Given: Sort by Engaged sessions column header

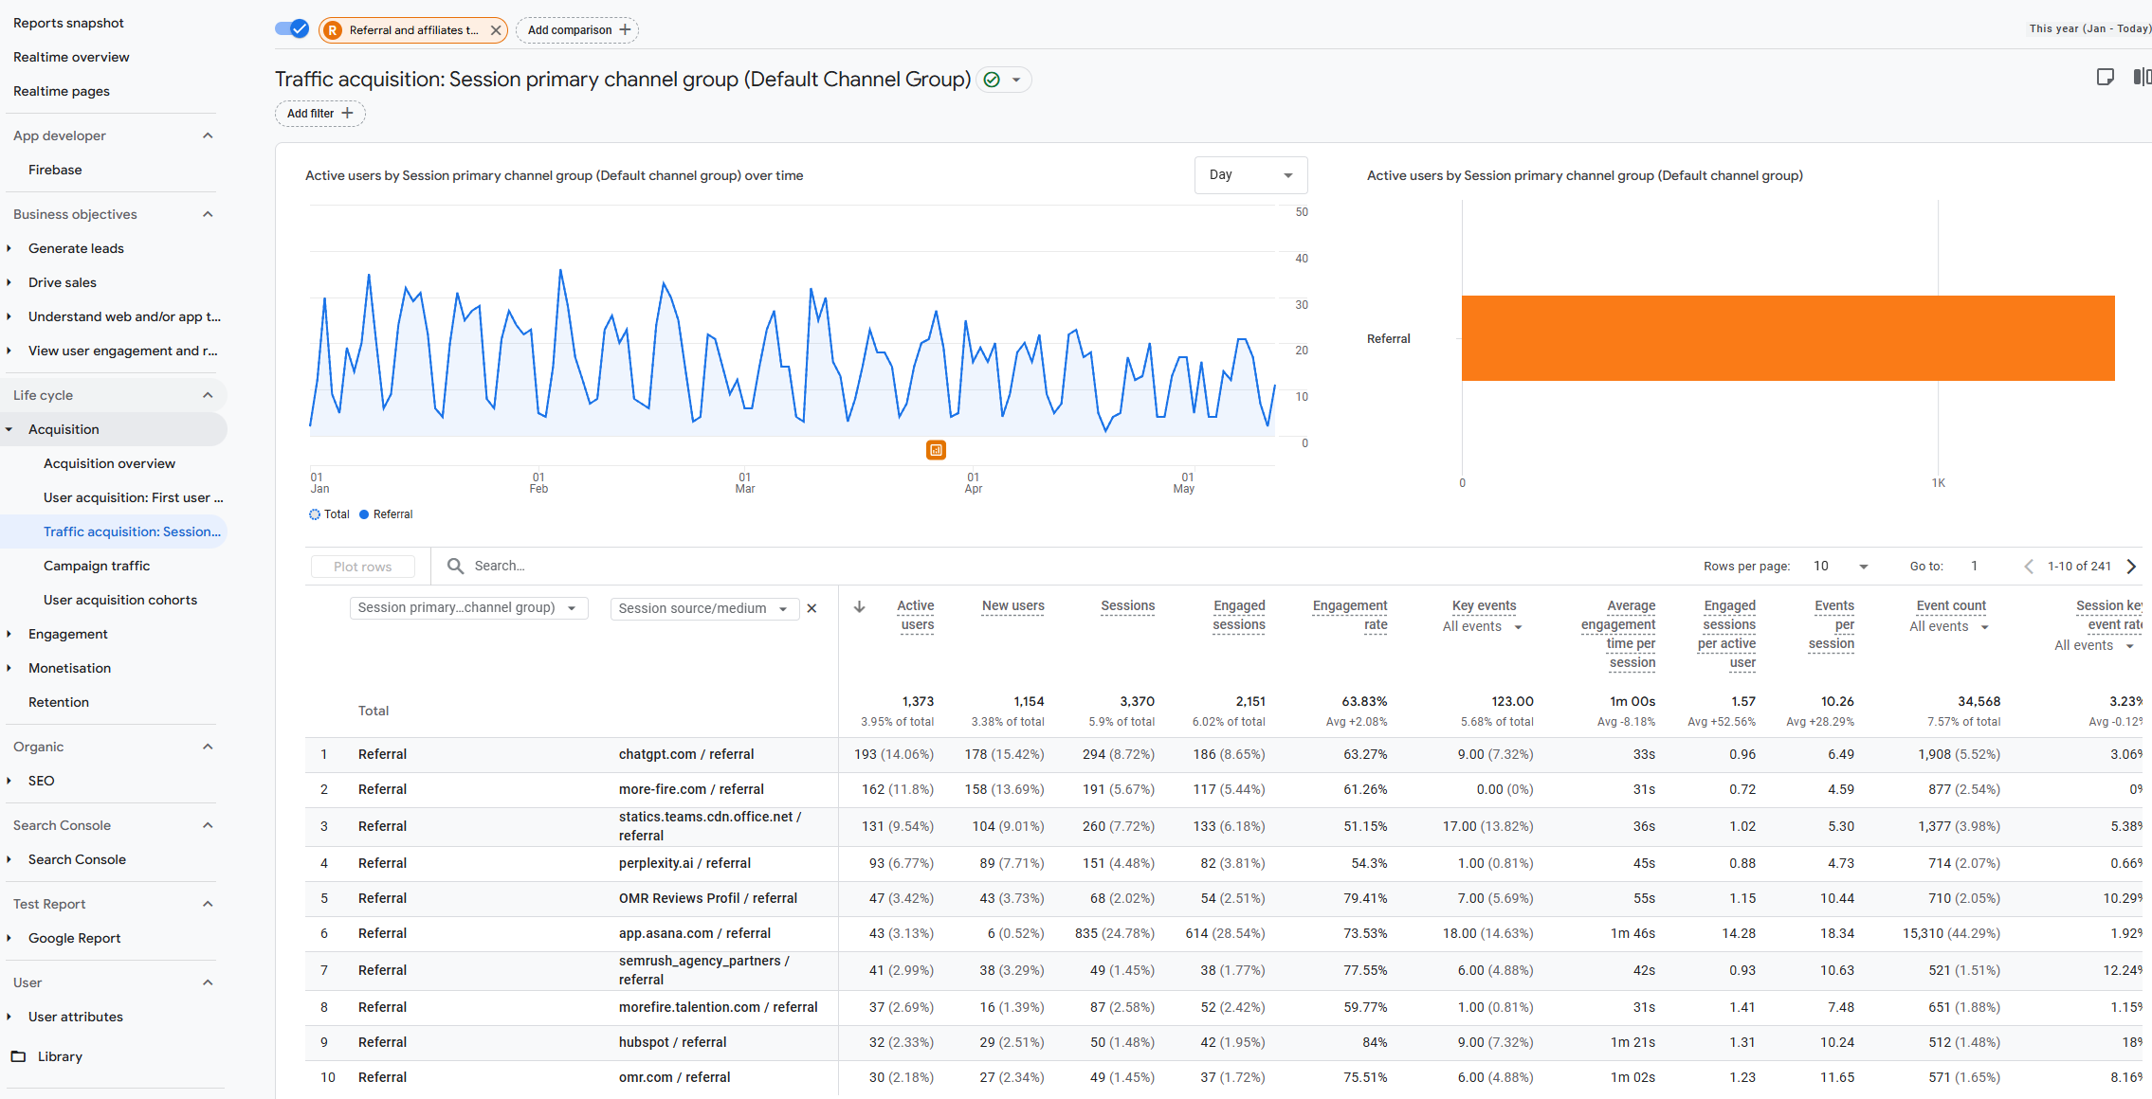Looking at the screenshot, I should point(1239,615).
